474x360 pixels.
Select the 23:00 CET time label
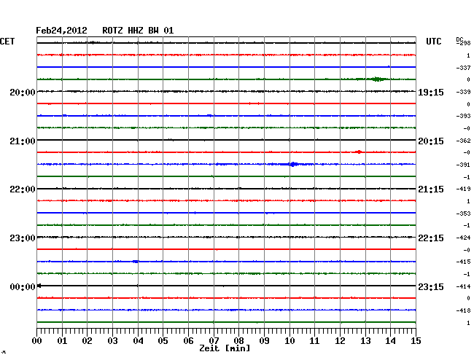click(23, 238)
